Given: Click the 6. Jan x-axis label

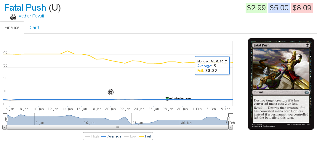Looking at the screenshot, I should click(10, 109).
